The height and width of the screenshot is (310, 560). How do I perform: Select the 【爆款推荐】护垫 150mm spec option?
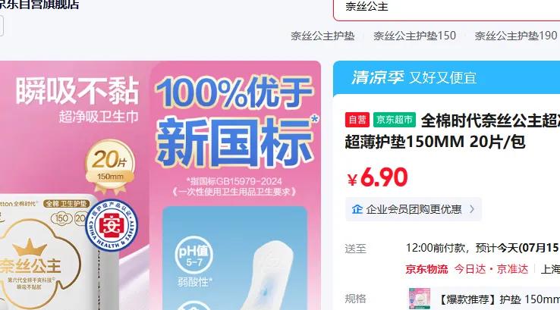483,299
